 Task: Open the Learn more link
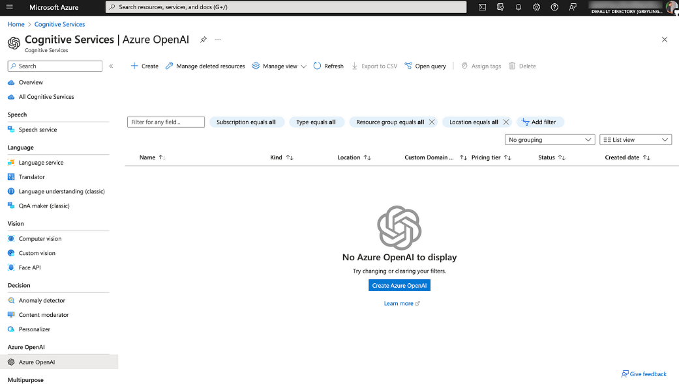click(401, 303)
